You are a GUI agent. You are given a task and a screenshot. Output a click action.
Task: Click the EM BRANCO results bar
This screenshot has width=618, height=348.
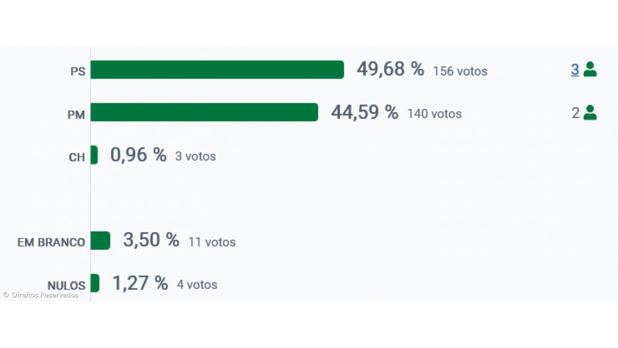tap(100, 240)
